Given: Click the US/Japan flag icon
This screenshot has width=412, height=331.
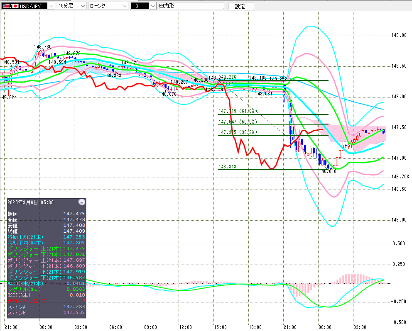Looking at the screenshot, I should [10, 6].
